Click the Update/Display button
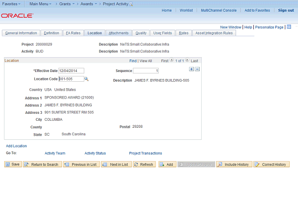Image resolution: width=298 pixels, height=223 pixels. pos(196,164)
